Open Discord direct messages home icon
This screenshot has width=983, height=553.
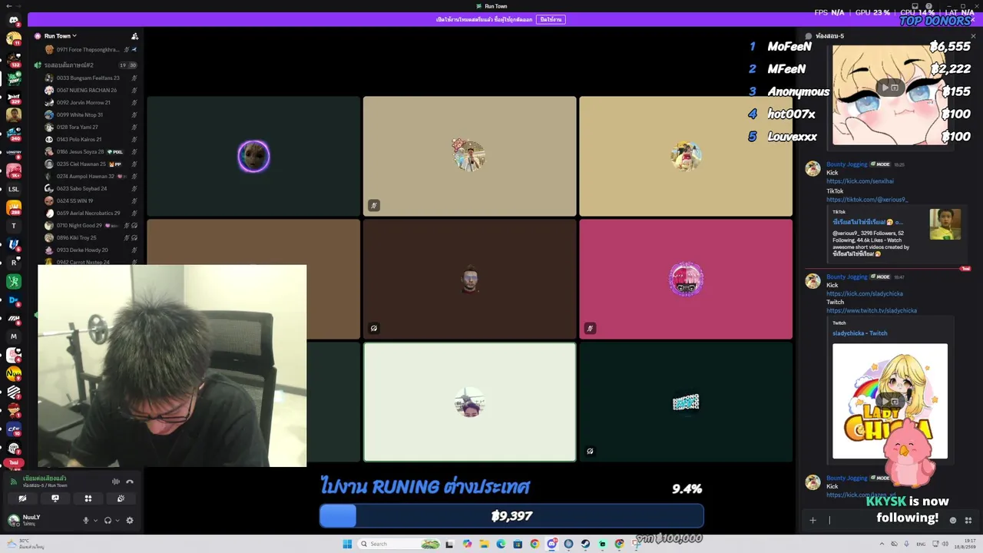(x=14, y=20)
